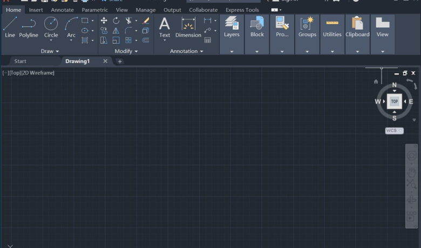
Task: Open the Trim flyout arrow
Action: 136,20
